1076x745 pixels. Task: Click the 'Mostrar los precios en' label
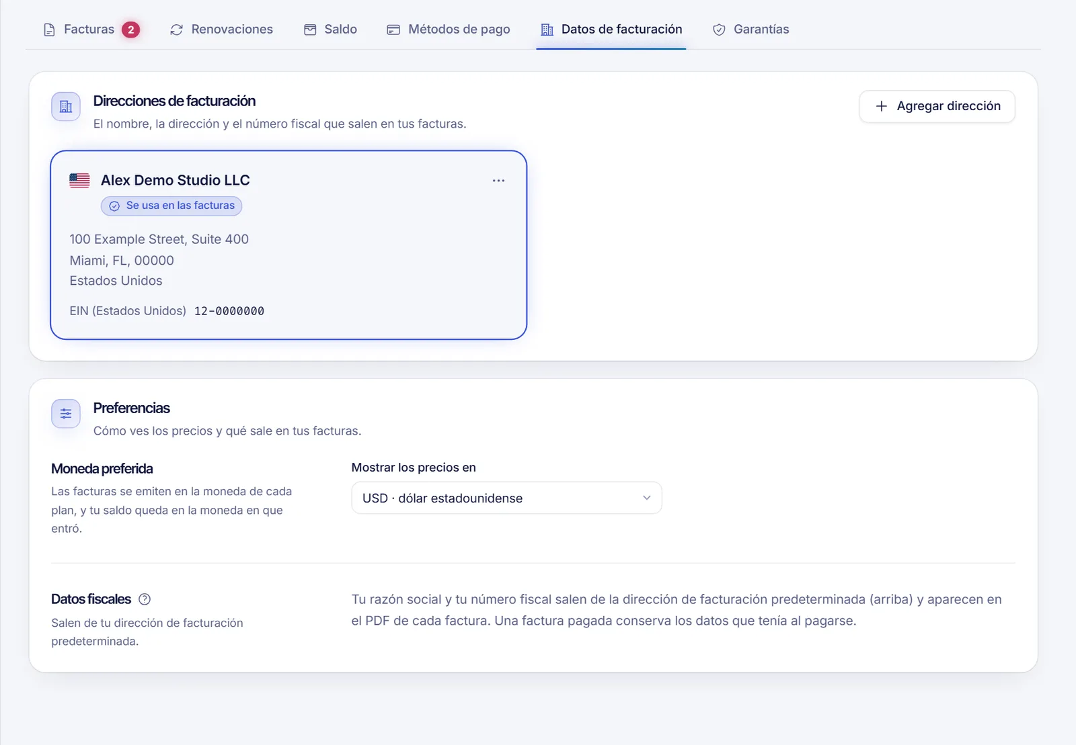[x=414, y=468]
